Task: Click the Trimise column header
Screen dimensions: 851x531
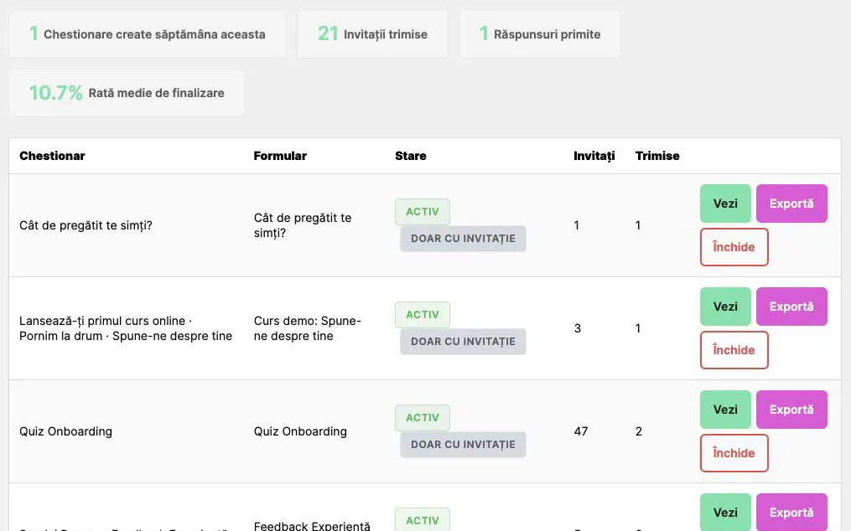Action: pos(657,156)
